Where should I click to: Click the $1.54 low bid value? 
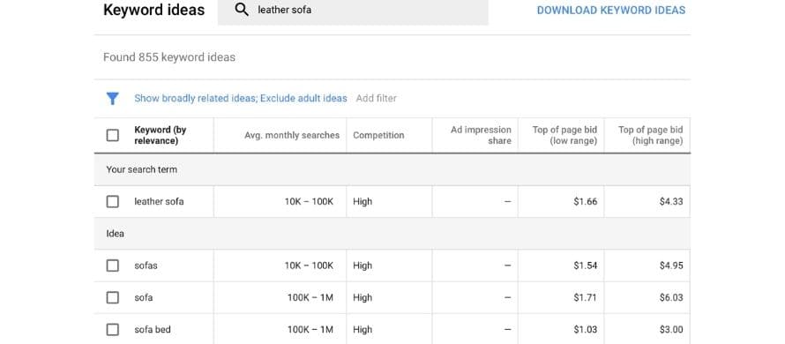(x=586, y=265)
